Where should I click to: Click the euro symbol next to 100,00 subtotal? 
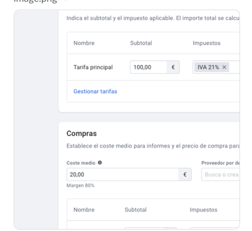pos(173,67)
